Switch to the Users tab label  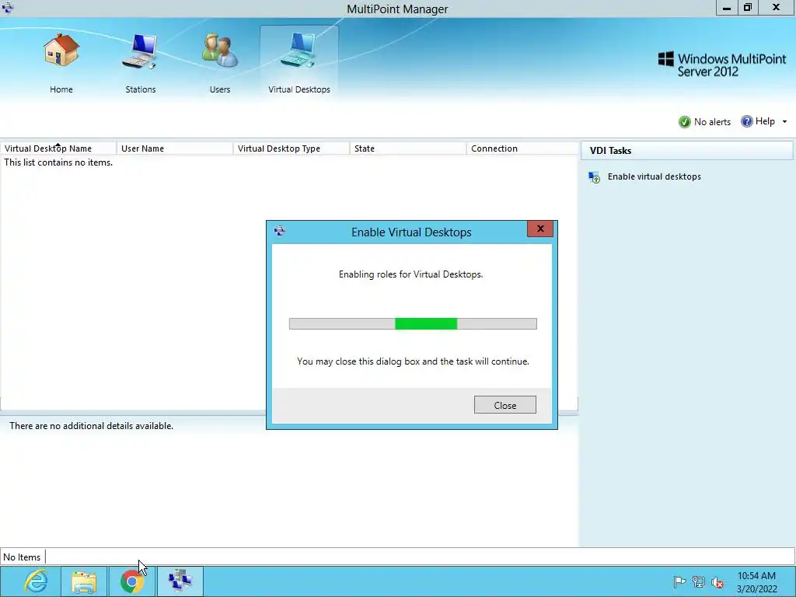[x=220, y=89]
